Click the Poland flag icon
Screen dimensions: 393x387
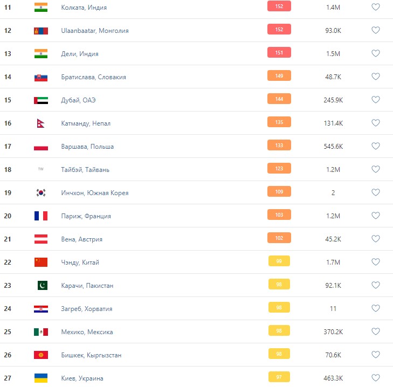pos(40,147)
